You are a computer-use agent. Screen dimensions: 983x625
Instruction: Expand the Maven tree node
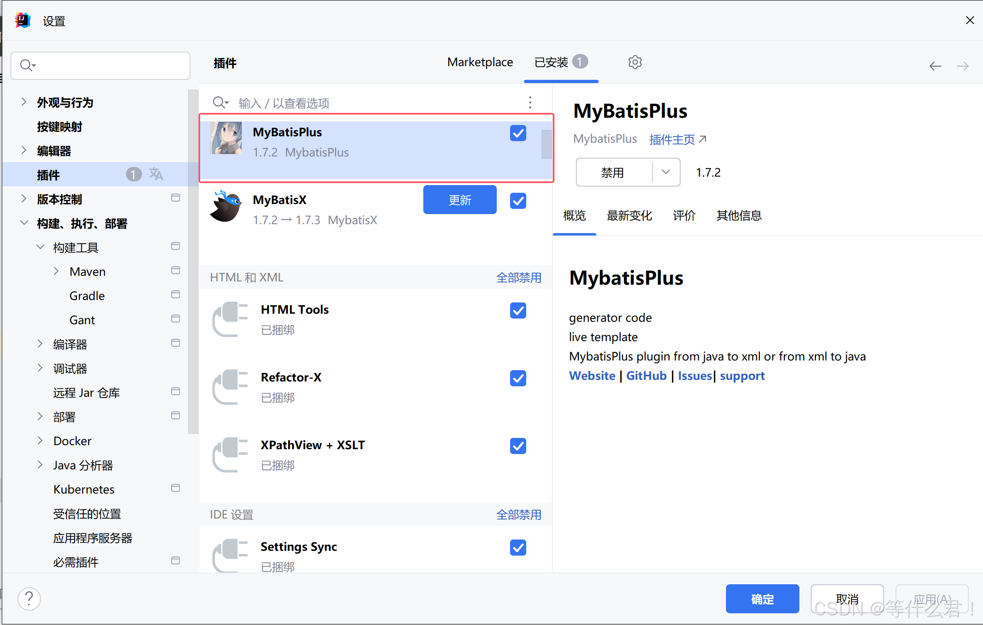tap(56, 271)
